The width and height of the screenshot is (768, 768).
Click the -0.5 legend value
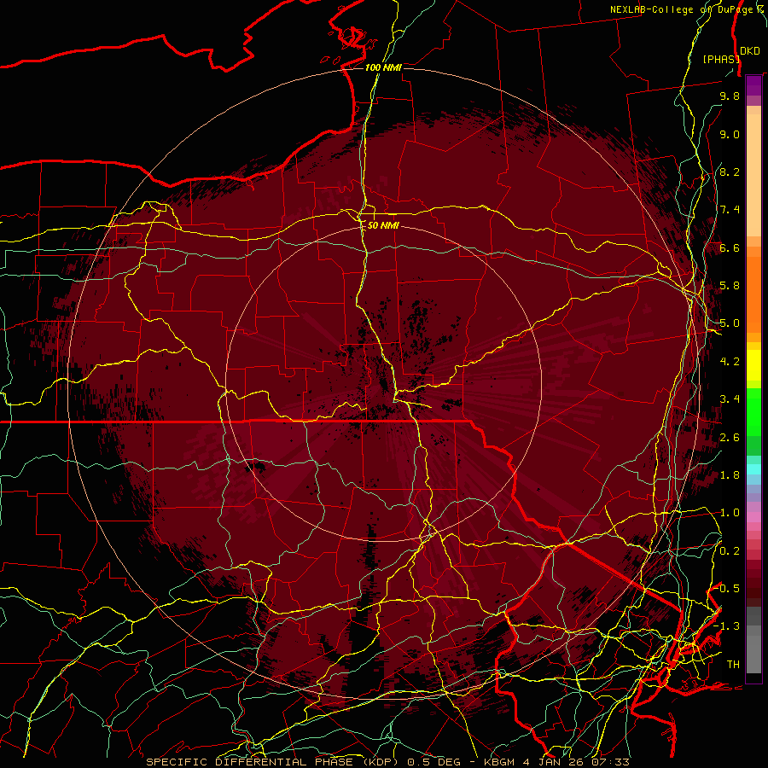[727, 588]
